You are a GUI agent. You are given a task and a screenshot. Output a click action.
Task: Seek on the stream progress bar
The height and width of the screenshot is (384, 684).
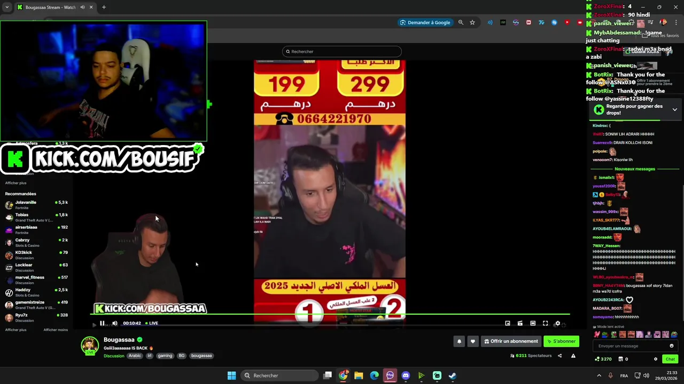pyautogui.click(x=330, y=315)
